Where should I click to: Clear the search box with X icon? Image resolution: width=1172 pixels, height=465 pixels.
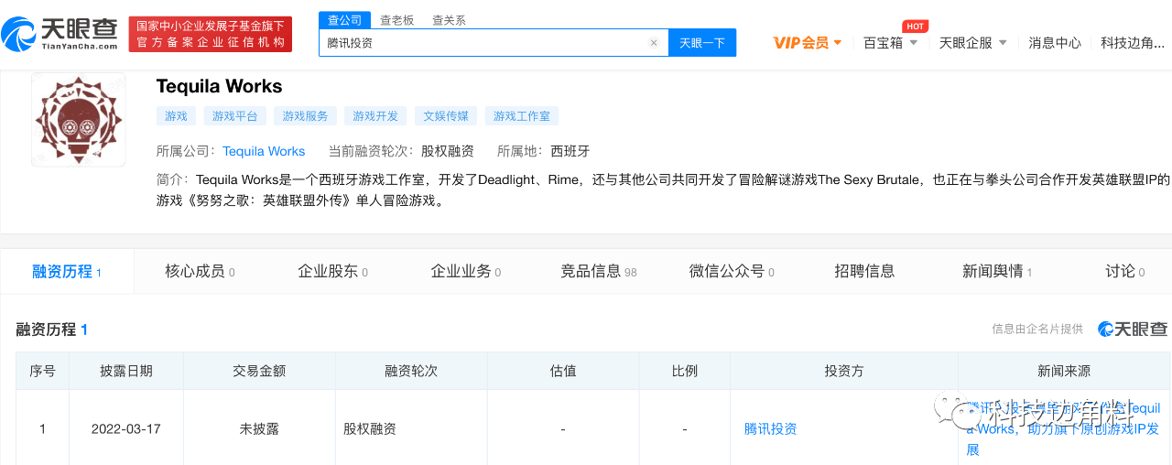click(x=654, y=43)
